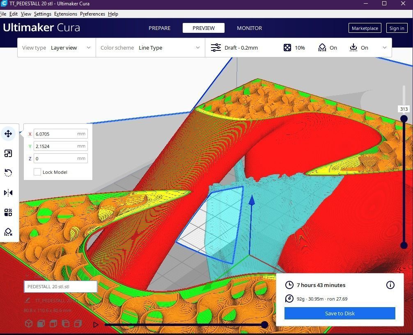
Task: Open the Settings menu
Action: pyautogui.click(x=42, y=14)
